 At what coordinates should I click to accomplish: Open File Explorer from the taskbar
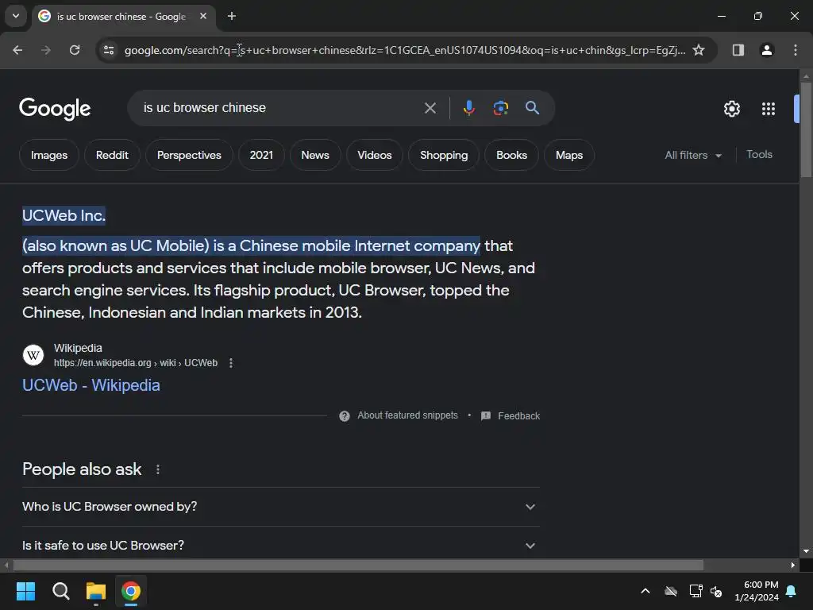tap(96, 591)
